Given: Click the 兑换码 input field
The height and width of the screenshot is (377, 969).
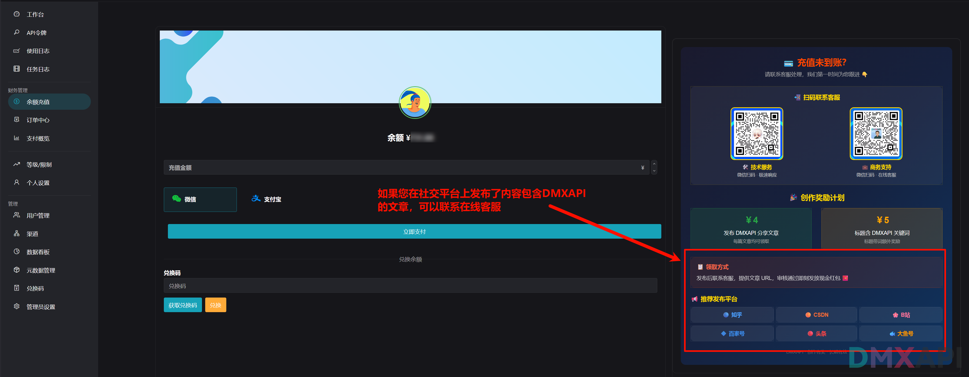Looking at the screenshot, I should pyautogui.click(x=410, y=286).
